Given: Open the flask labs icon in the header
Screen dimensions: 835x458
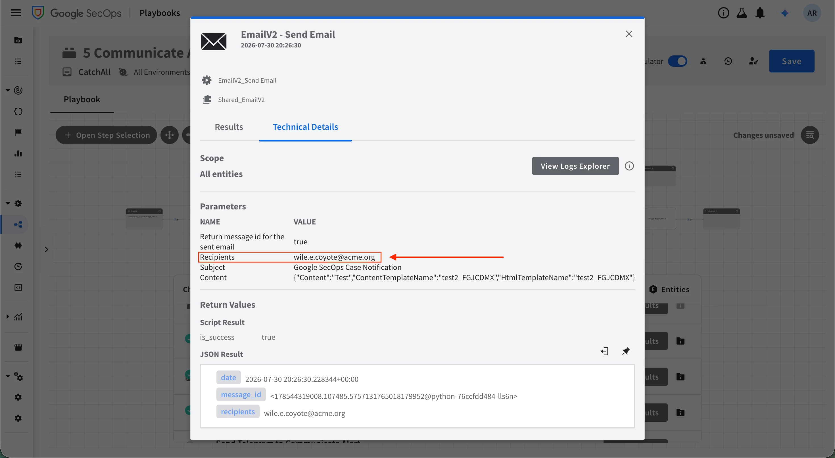Looking at the screenshot, I should [x=742, y=13].
